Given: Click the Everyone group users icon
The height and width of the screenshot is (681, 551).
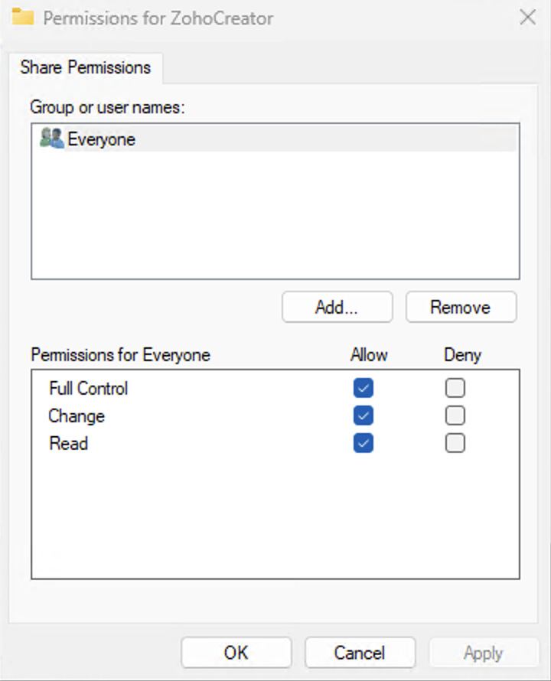Looking at the screenshot, I should coord(51,139).
